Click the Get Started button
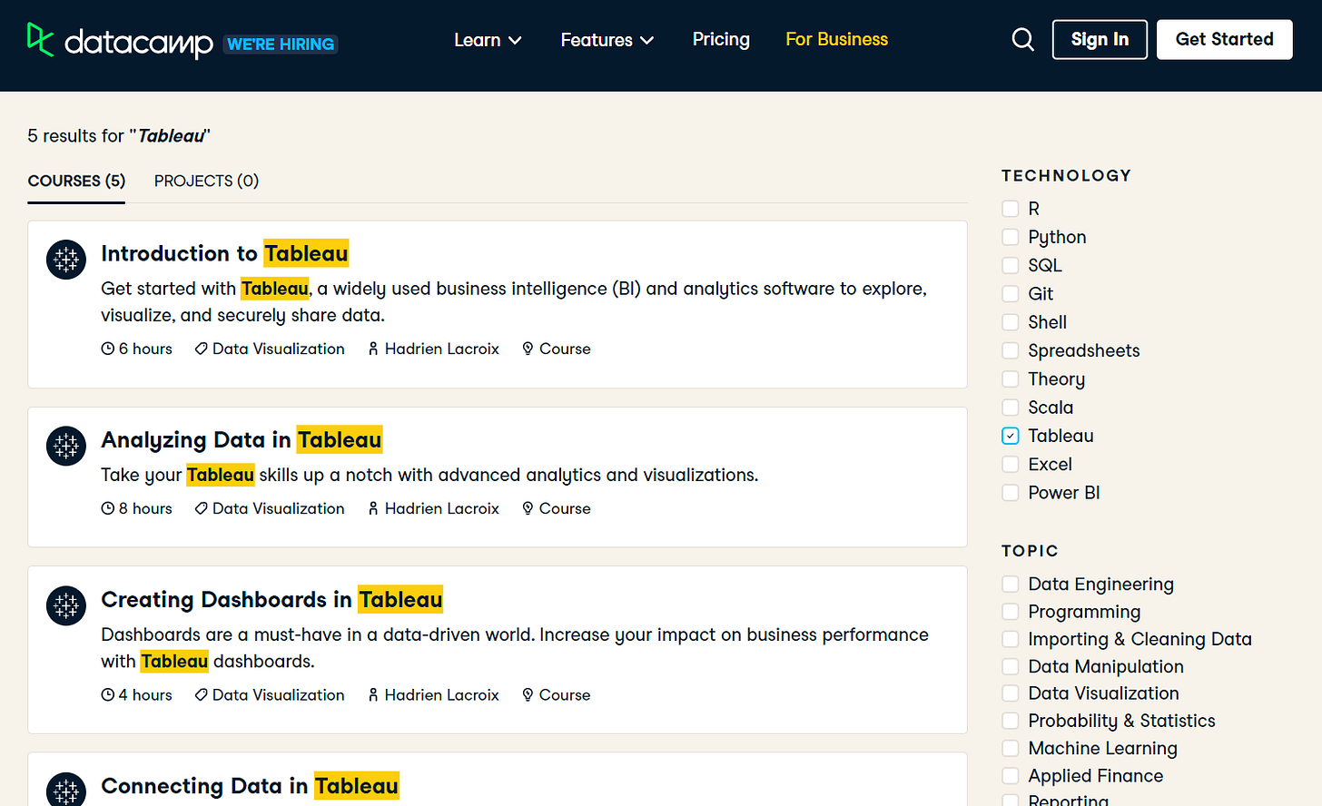This screenshot has height=806, width=1322. click(x=1224, y=39)
